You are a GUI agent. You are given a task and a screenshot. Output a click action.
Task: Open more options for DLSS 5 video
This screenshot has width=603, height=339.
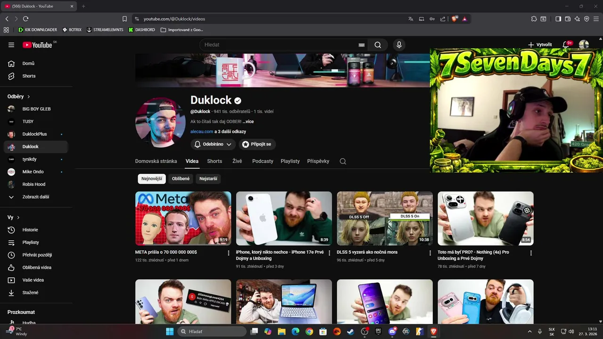point(430,253)
